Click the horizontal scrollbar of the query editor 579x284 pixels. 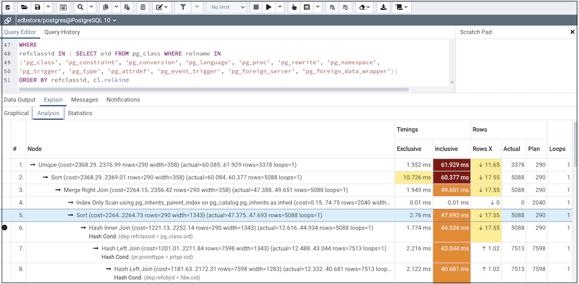[x=214, y=89]
